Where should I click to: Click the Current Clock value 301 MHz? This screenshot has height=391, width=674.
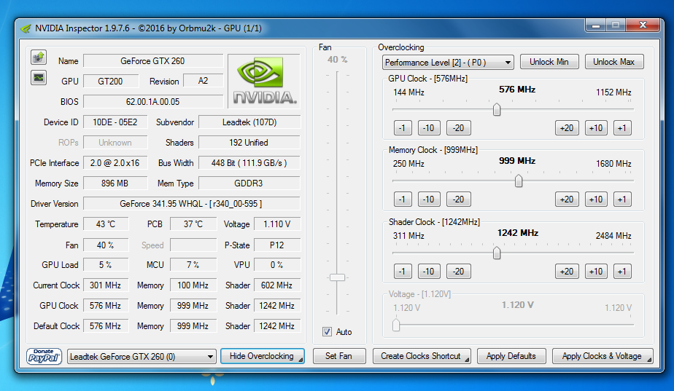click(x=106, y=285)
